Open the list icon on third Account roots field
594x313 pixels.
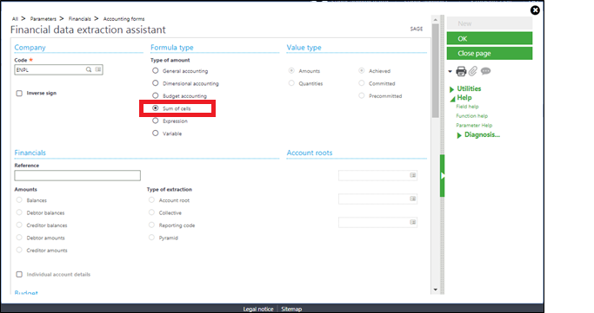(413, 222)
